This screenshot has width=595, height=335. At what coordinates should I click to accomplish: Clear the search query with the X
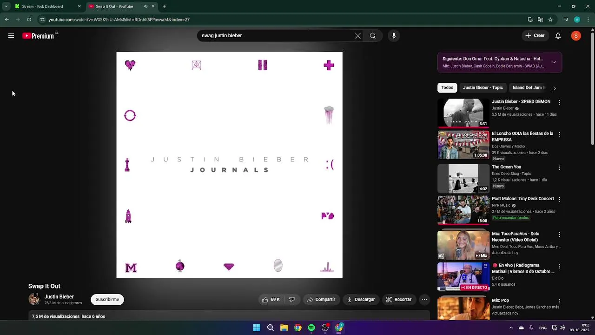[358, 36]
